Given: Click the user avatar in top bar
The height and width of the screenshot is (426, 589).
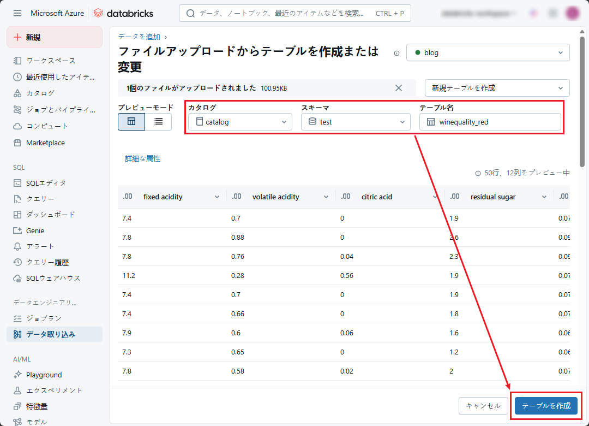Looking at the screenshot, I should [x=572, y=13].
